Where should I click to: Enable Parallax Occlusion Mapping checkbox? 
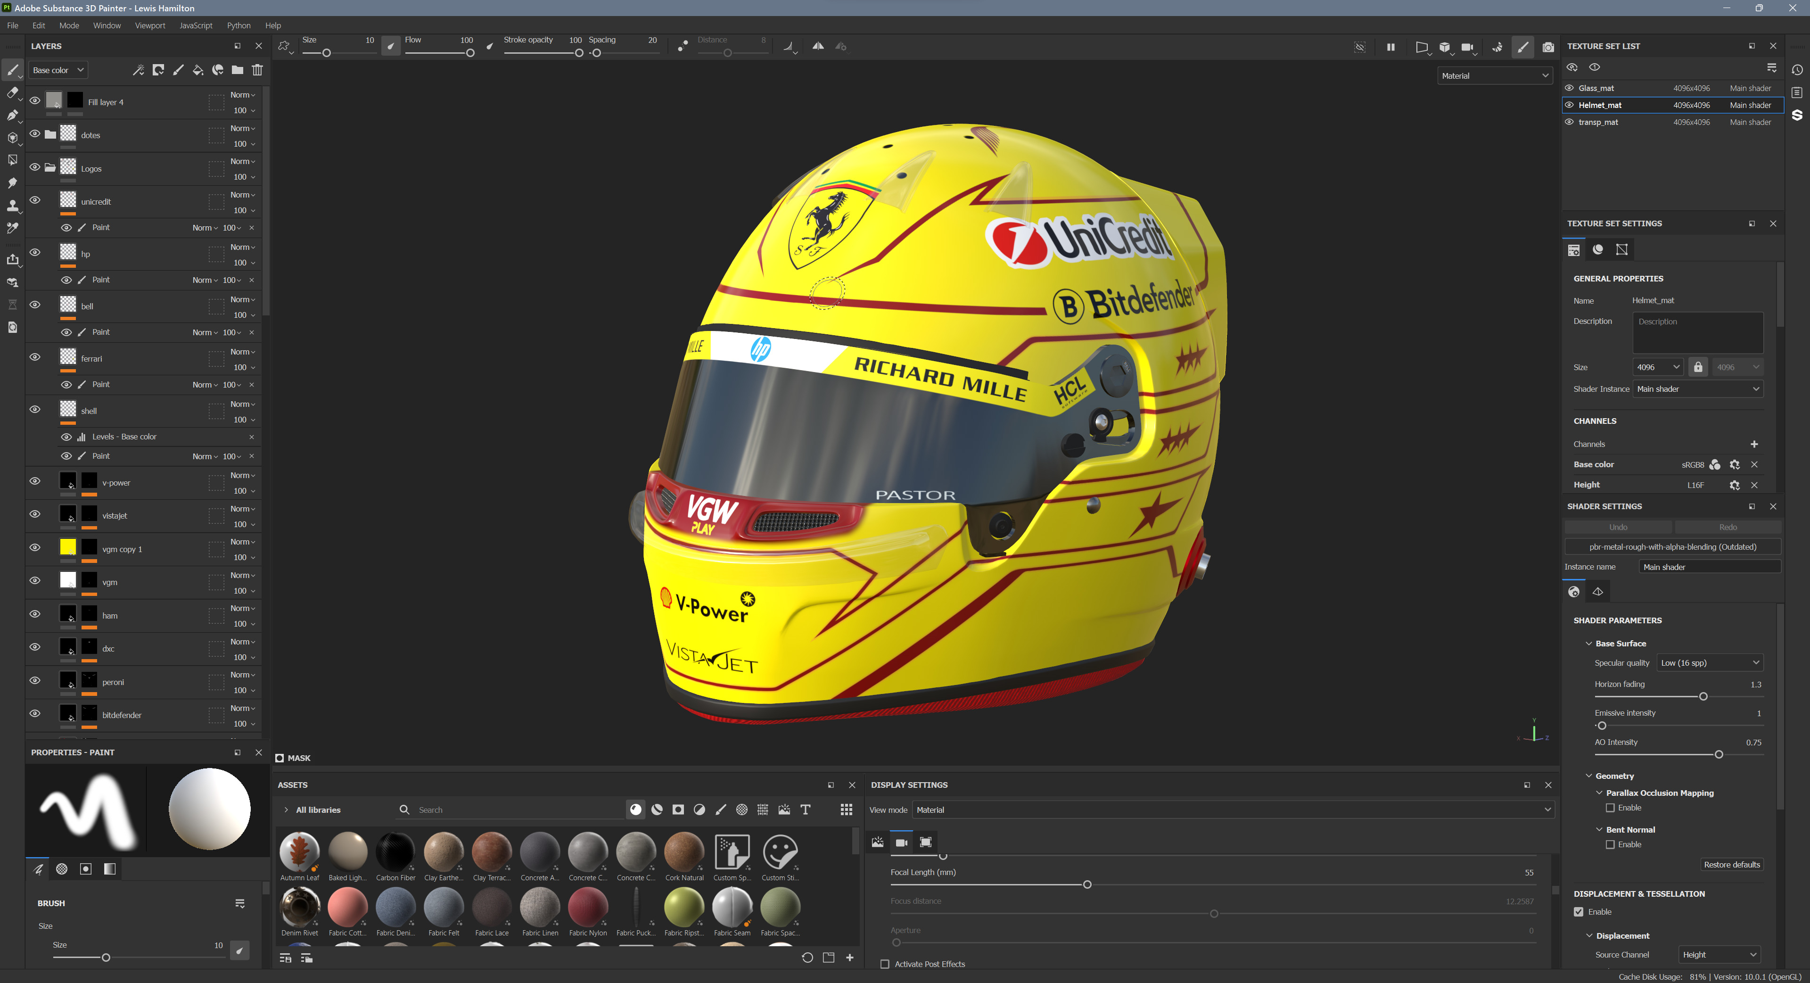[x=1611, y=808]
